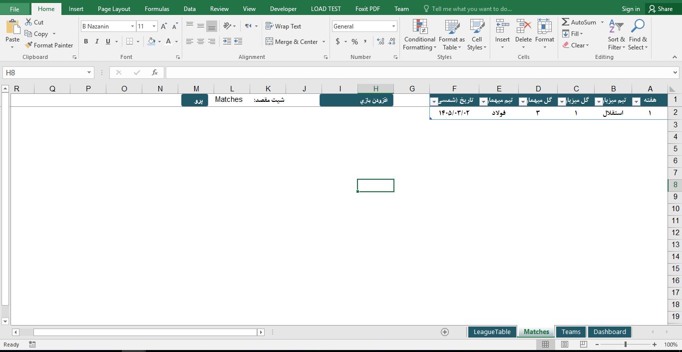Expand the Name Box dropdown arrow
Image resolution: width=682 pixels, height=352 pixels.
(x=89, y=72)
